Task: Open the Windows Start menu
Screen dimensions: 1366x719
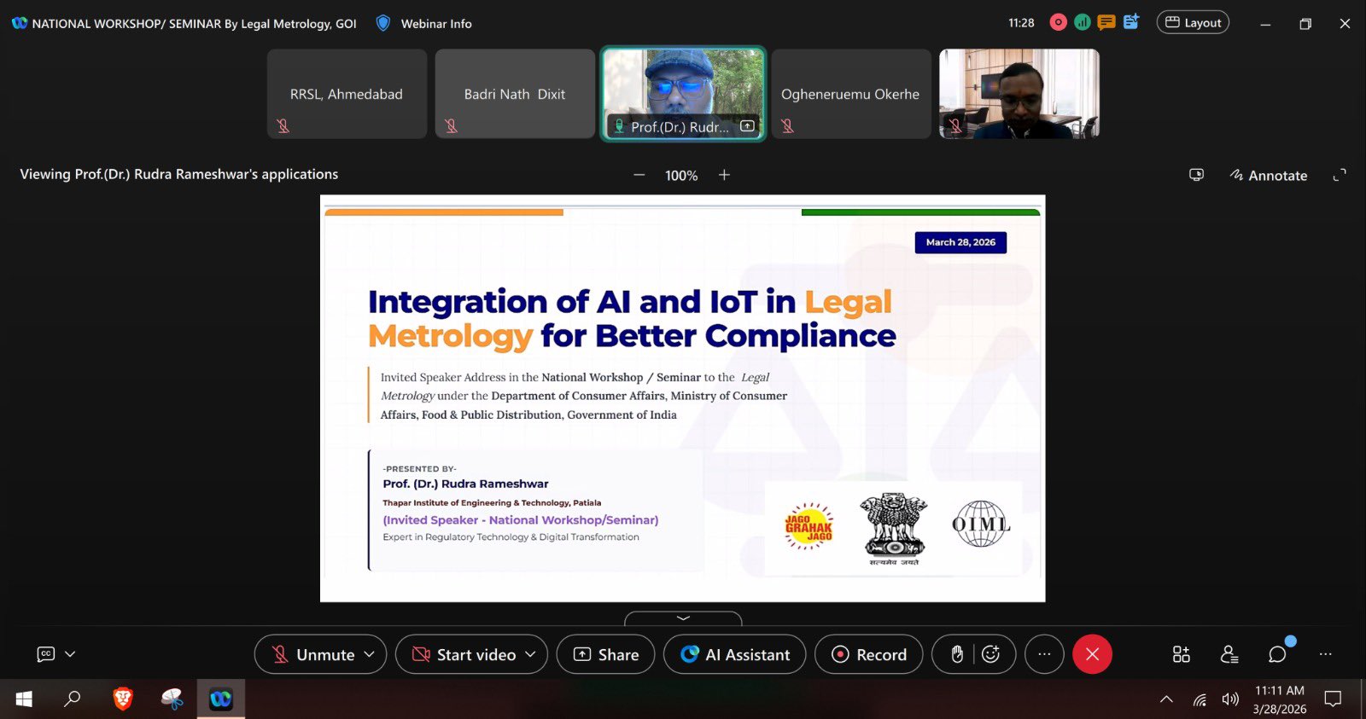Action: [24, 699]
